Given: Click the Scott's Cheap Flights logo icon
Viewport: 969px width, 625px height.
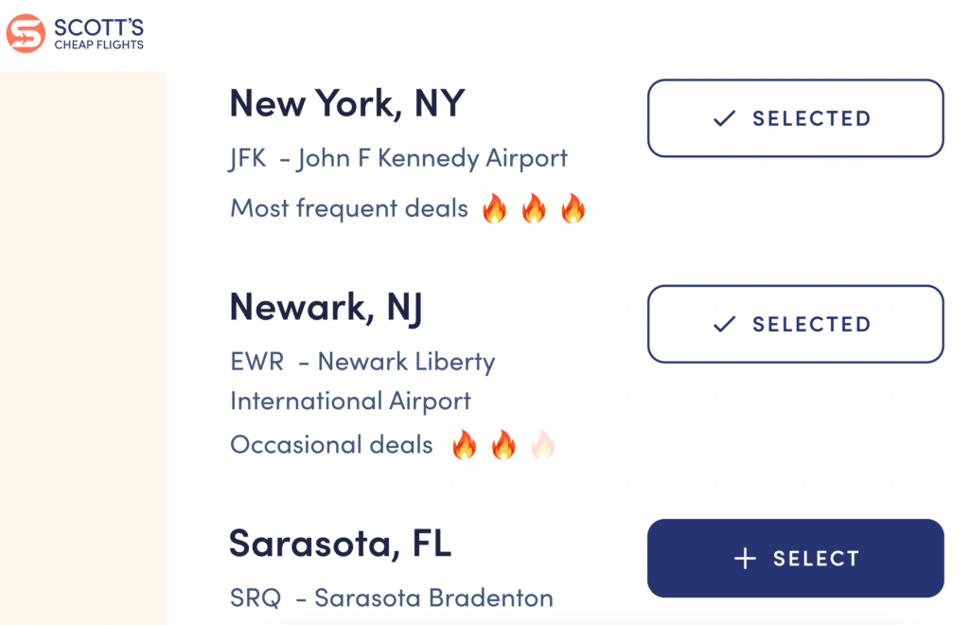Looking at the screenshot, I should [26, 33].
